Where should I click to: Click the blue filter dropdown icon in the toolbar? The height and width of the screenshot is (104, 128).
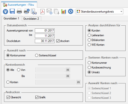(x=5, y=12)
